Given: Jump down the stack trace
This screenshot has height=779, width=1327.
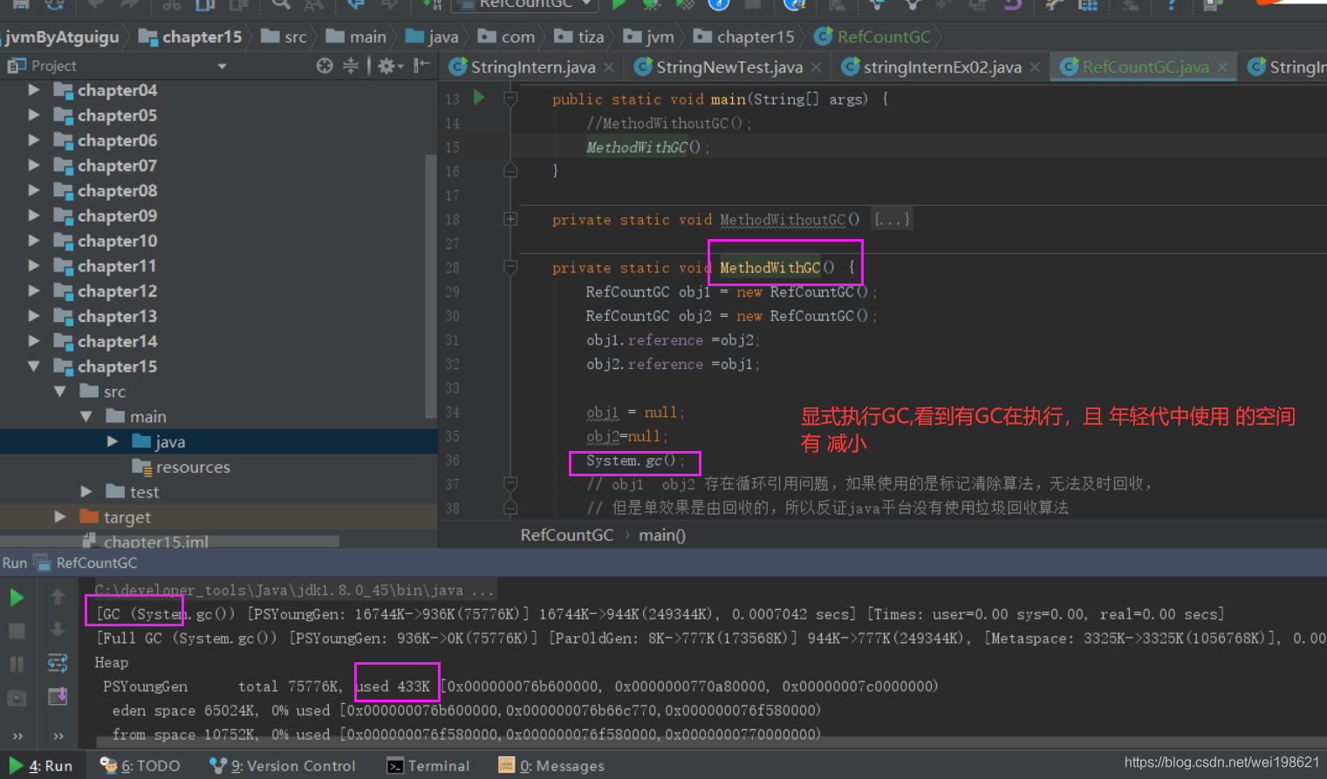Looking at the screenshot, I should (58, 631).
